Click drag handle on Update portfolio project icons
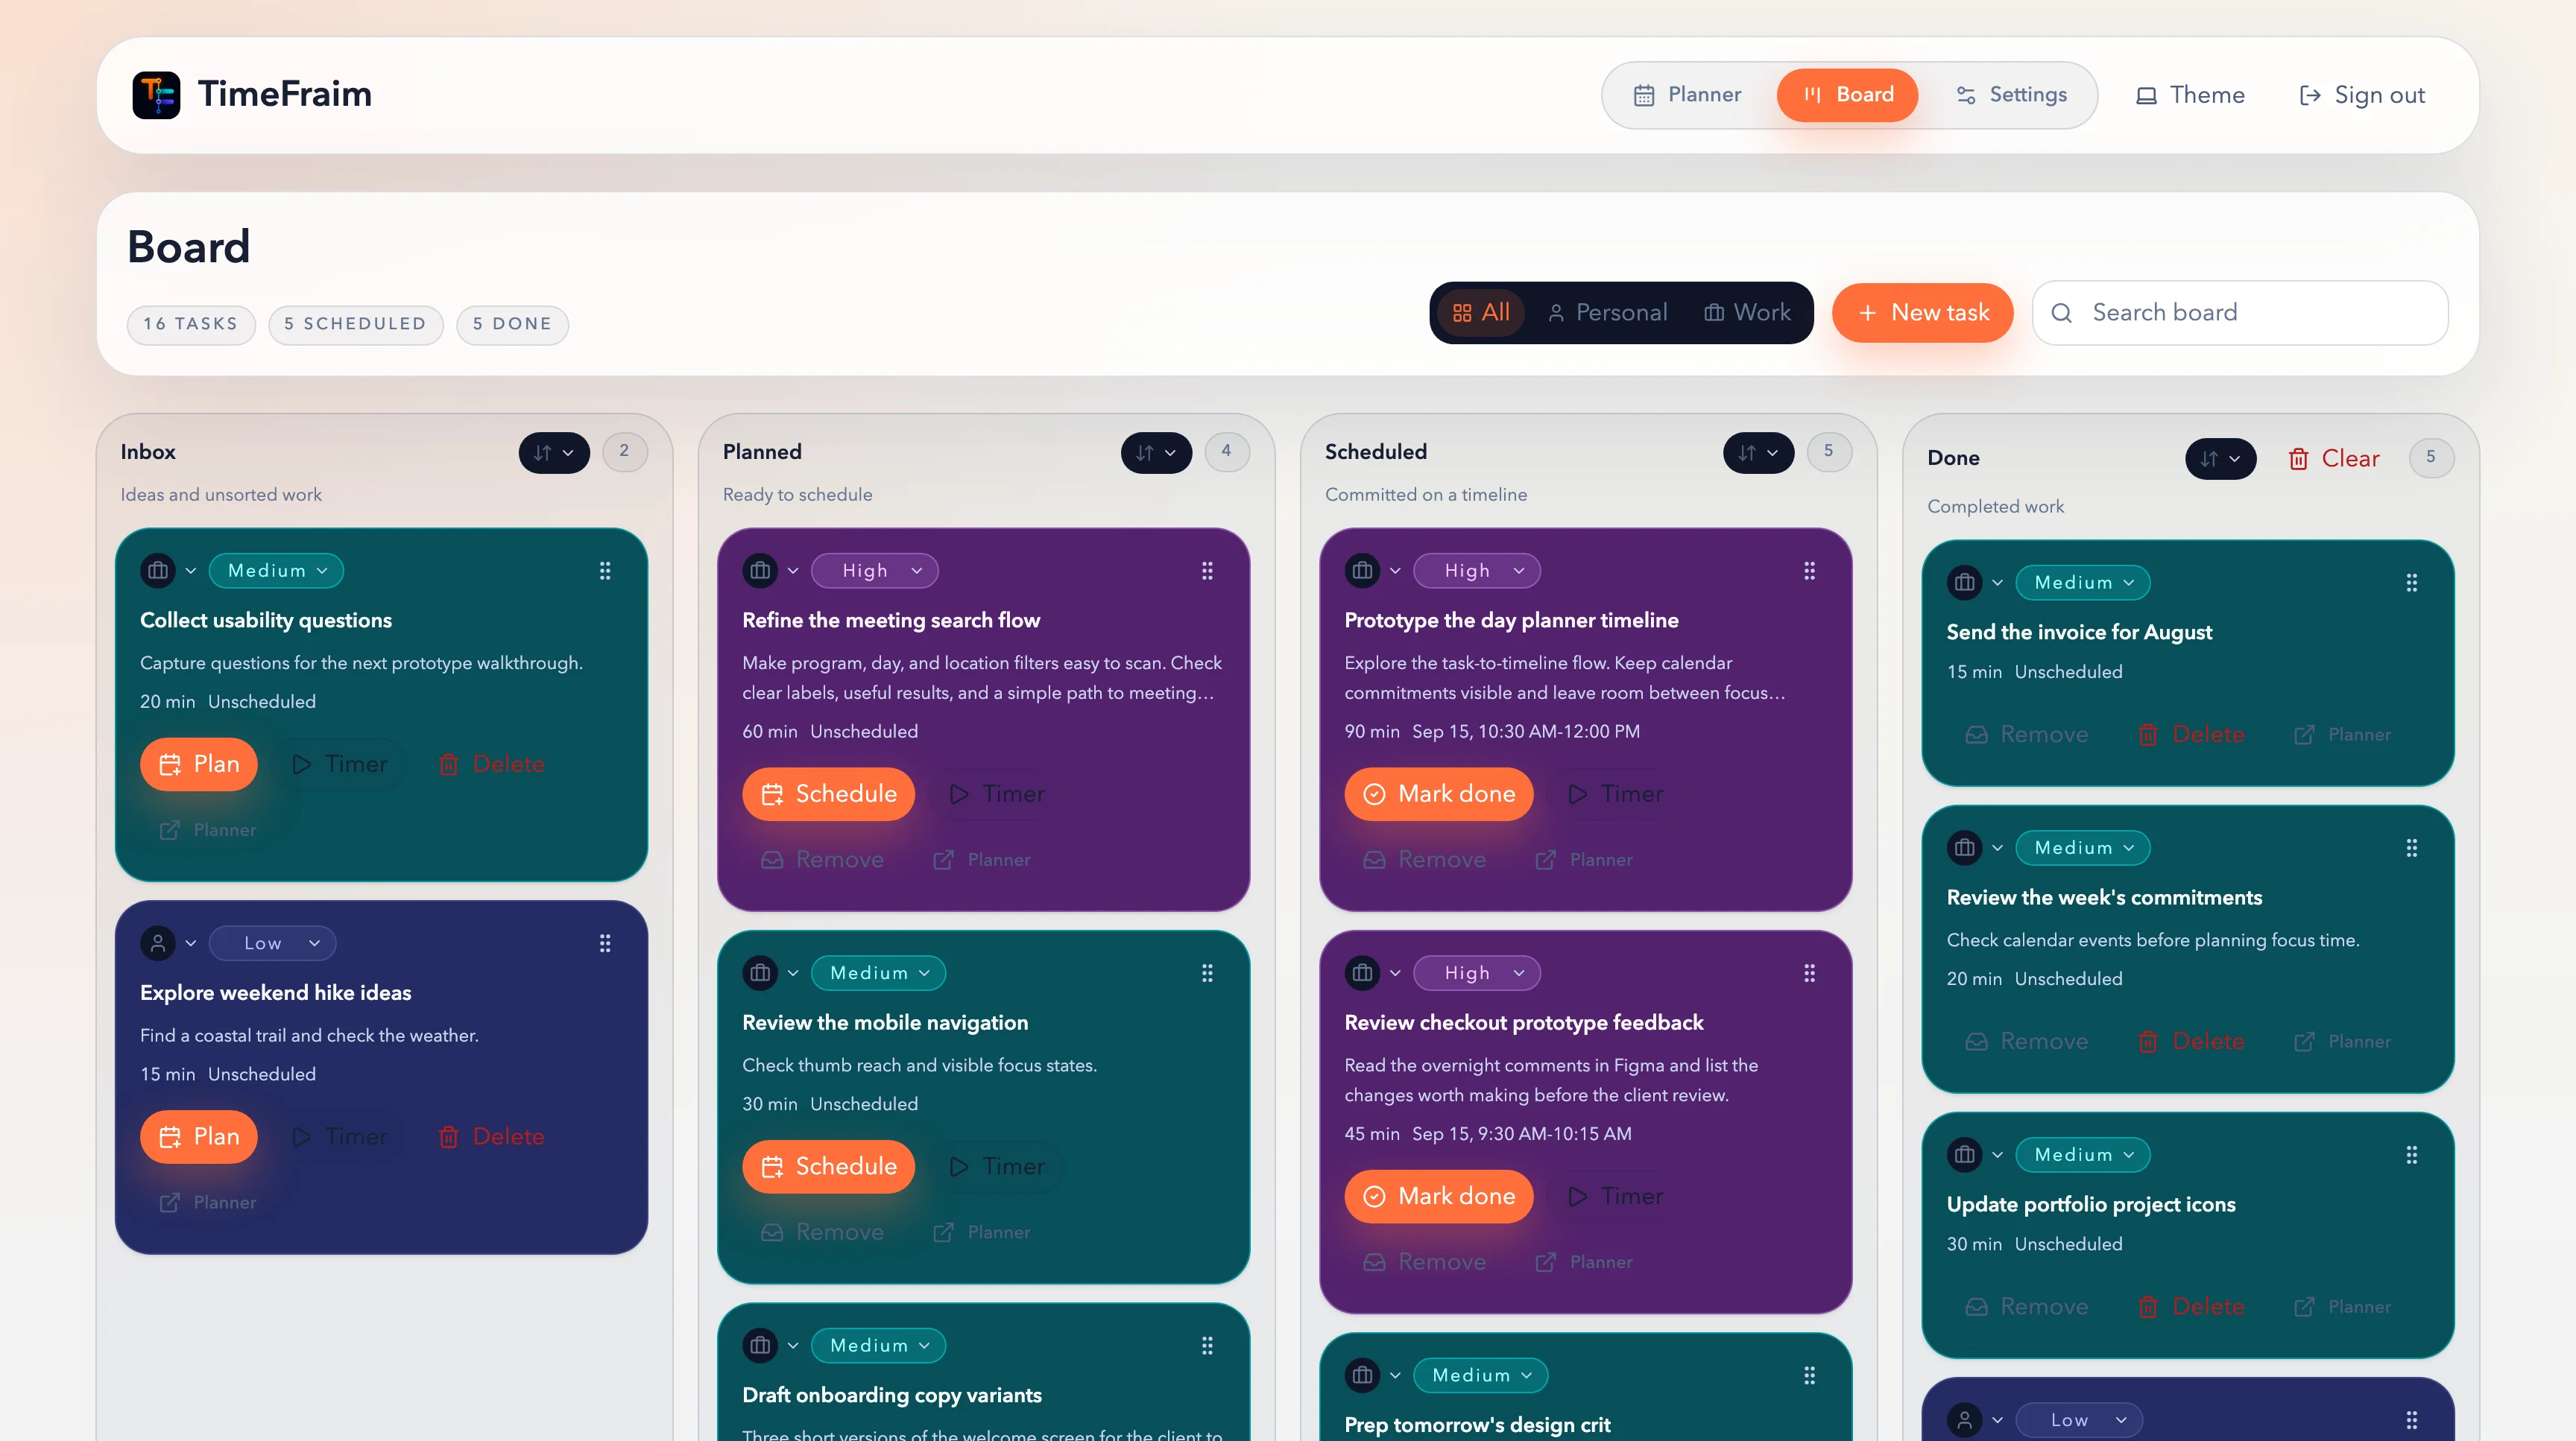This screenshot has height=1441, width=2576. pos(2411,1155)
